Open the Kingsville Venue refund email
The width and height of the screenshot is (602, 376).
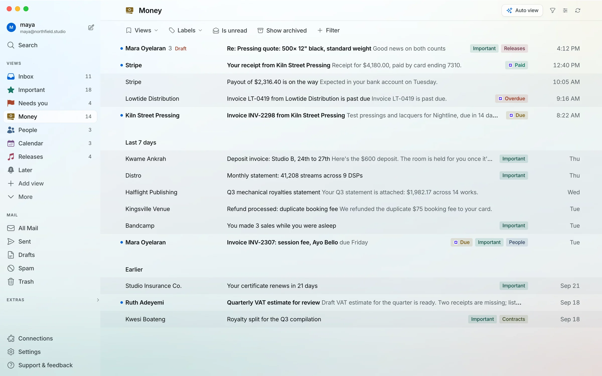pyautogui.click(x=351, y=209)
